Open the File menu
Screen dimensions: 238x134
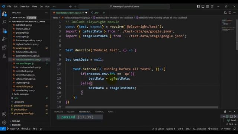click(x=9, y=7)
